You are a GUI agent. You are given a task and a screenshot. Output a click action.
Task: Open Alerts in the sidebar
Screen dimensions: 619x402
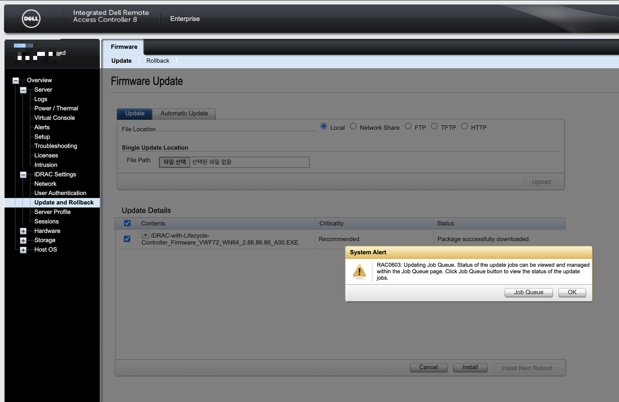[x=42, y=127]
